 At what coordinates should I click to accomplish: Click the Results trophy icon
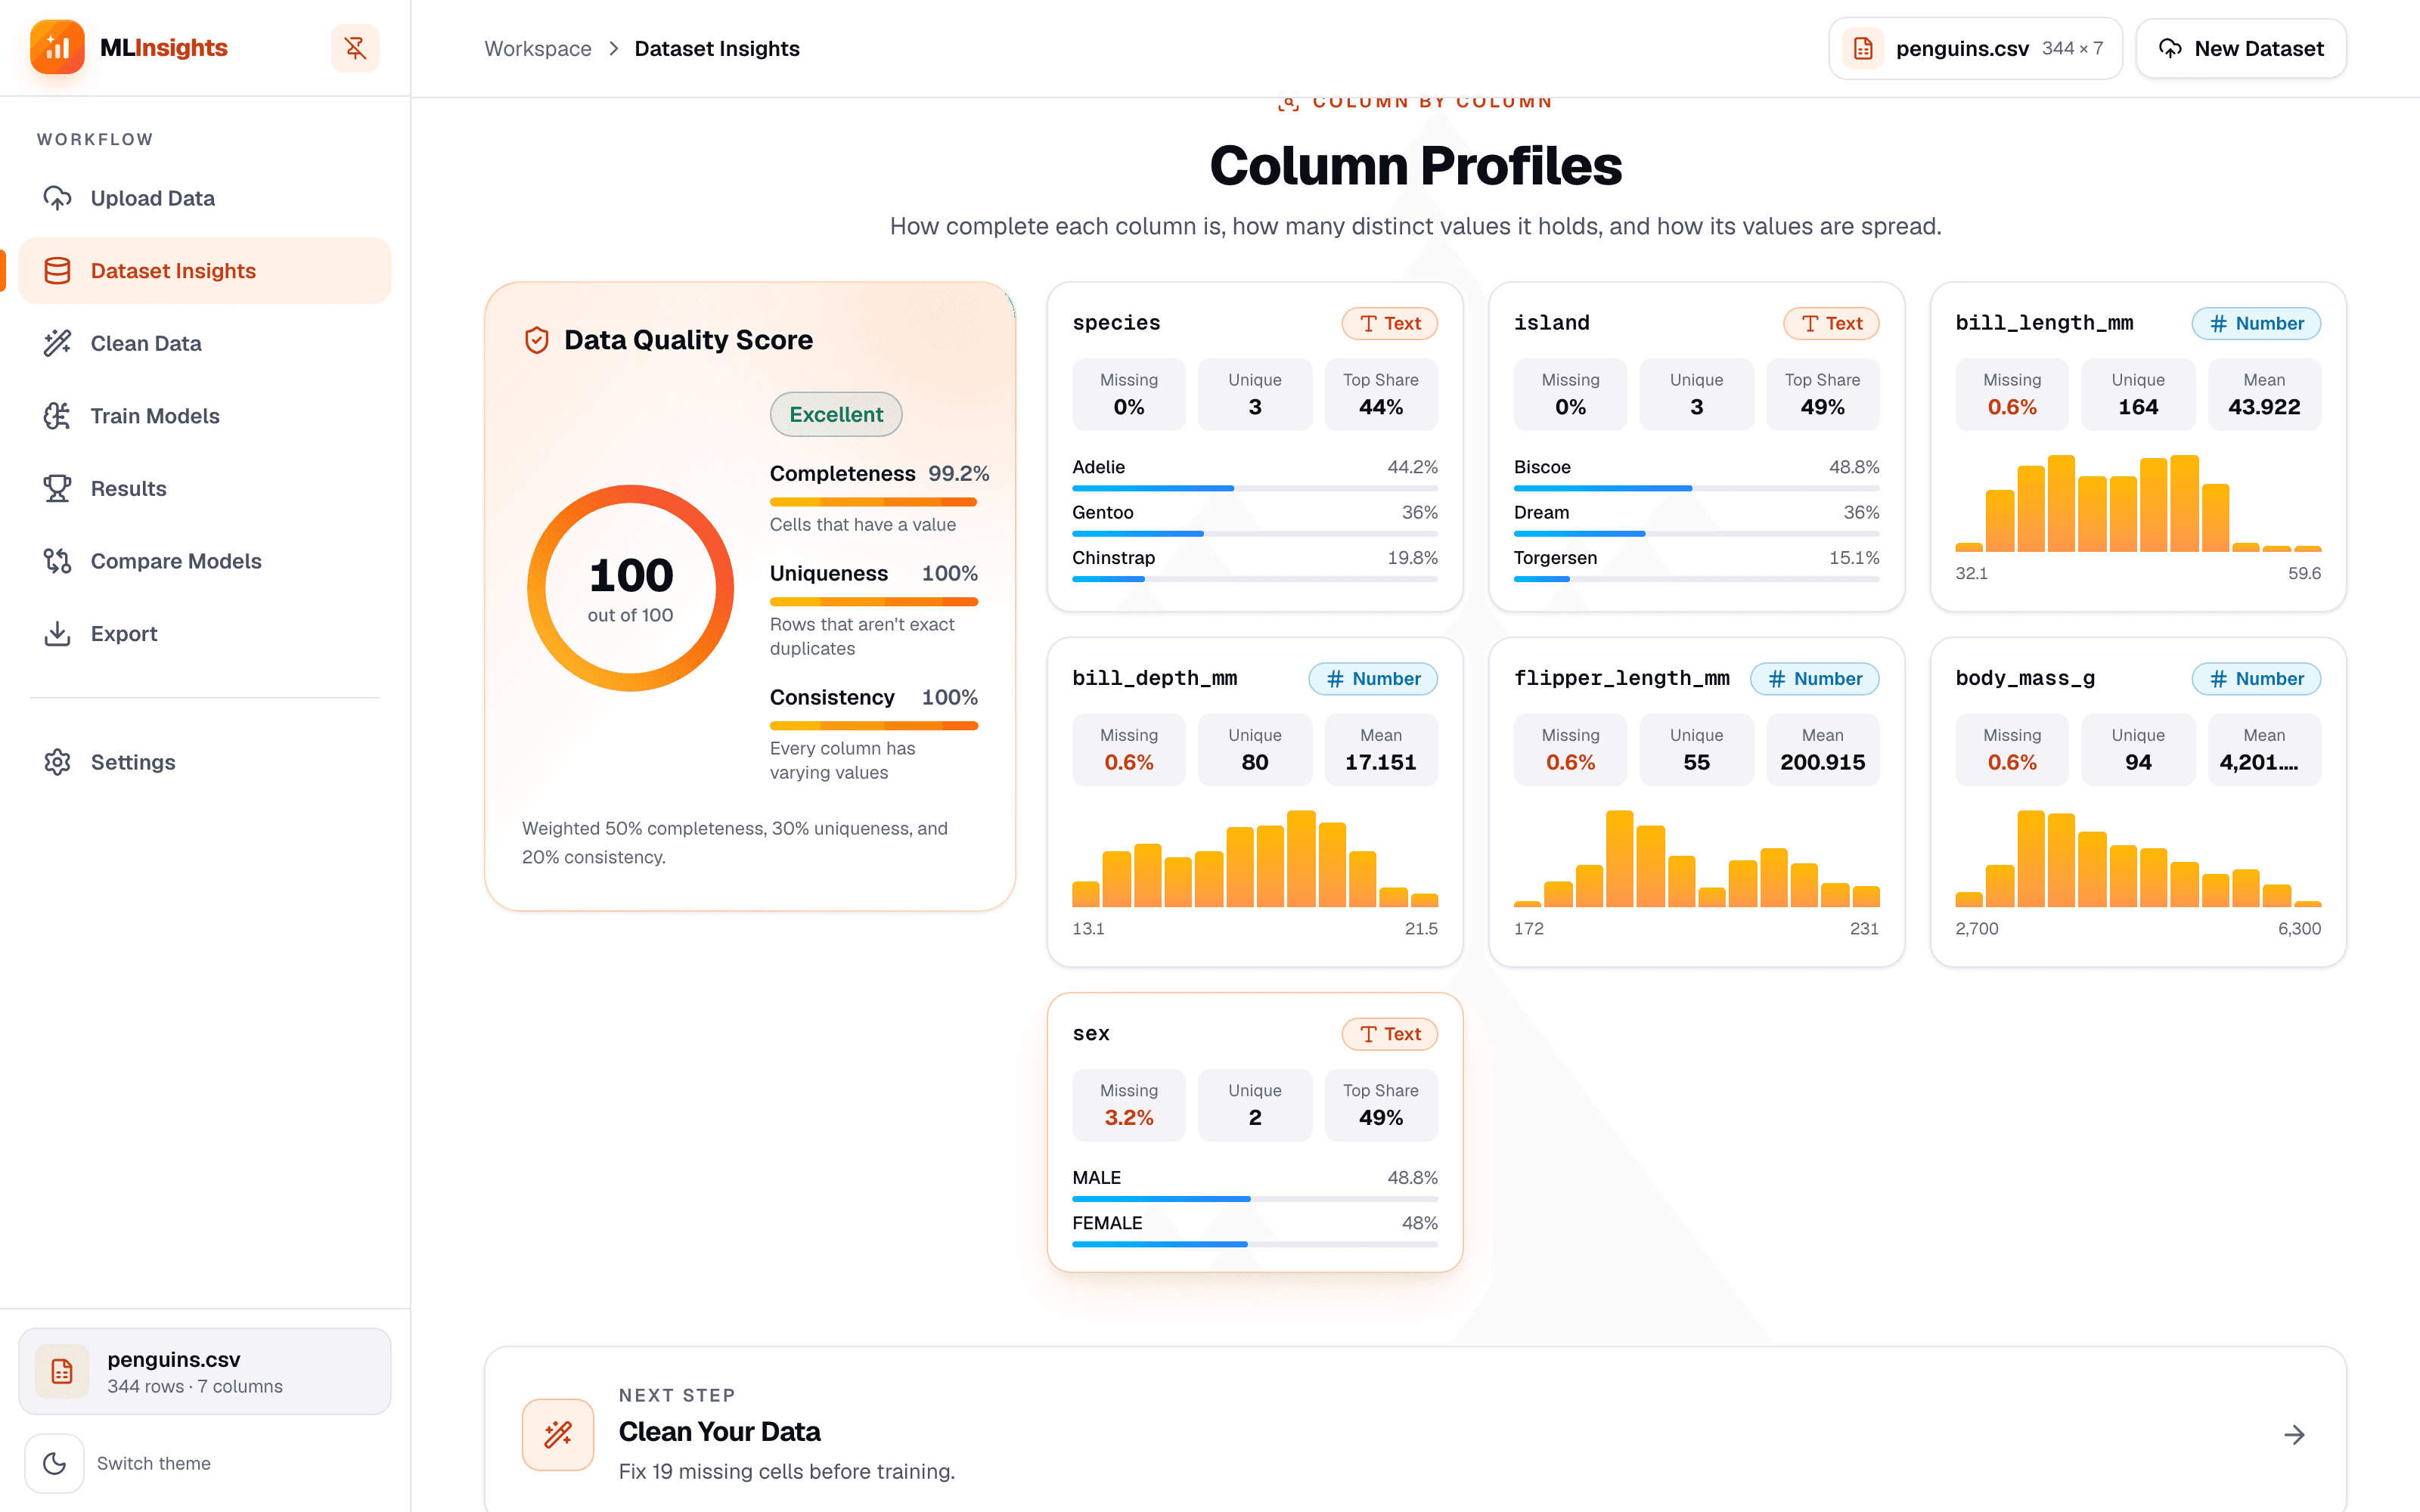pos(57,488)
